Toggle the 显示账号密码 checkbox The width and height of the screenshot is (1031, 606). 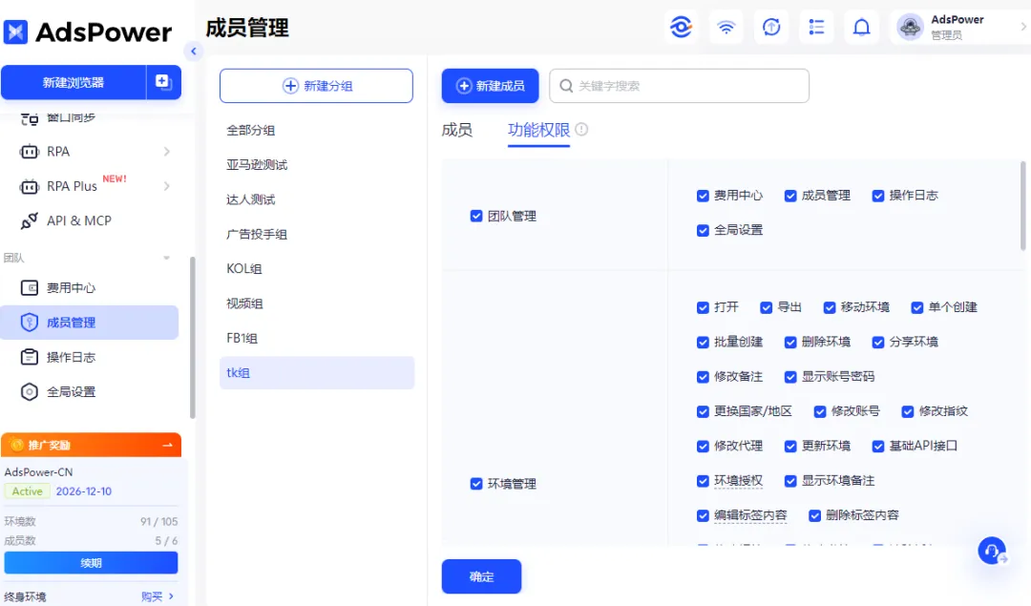click(790, 377)
